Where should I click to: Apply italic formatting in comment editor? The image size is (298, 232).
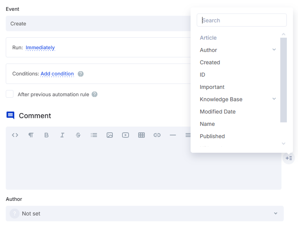tap(62, 135)
